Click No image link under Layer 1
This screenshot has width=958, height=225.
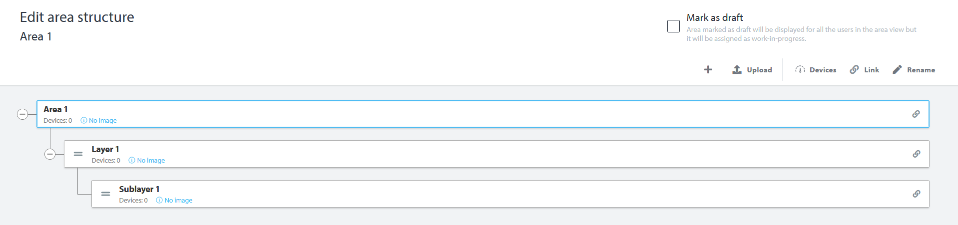point(150,161)
